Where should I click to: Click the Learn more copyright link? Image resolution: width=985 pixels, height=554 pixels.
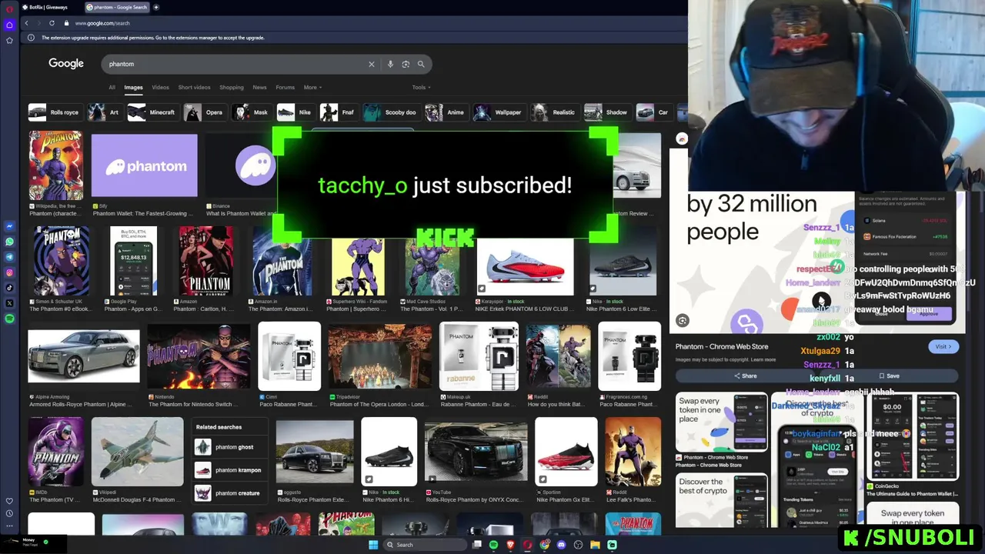click(x=763, y=359)
